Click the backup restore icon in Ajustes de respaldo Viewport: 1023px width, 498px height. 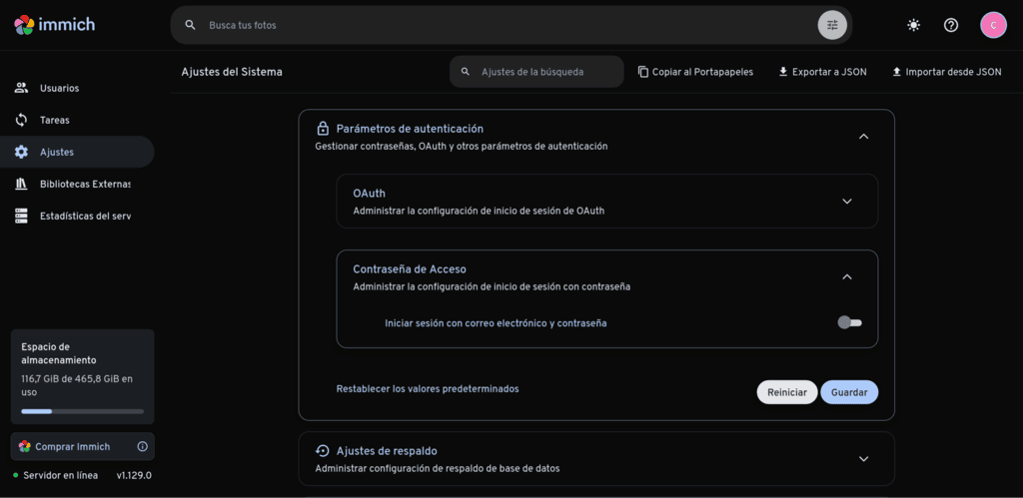pos(323,450)
